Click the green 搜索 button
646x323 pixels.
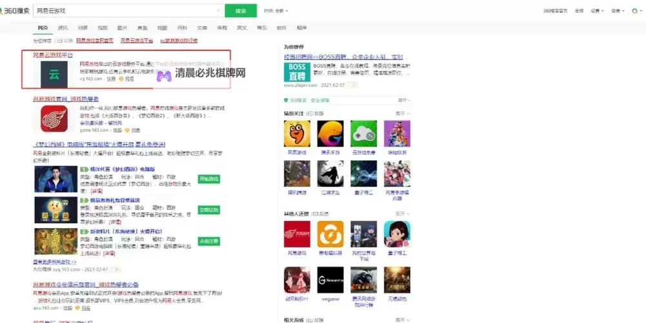[241, 11]
